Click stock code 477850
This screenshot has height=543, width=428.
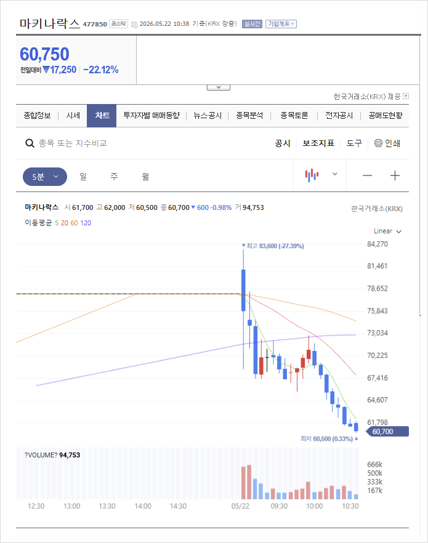95,24
